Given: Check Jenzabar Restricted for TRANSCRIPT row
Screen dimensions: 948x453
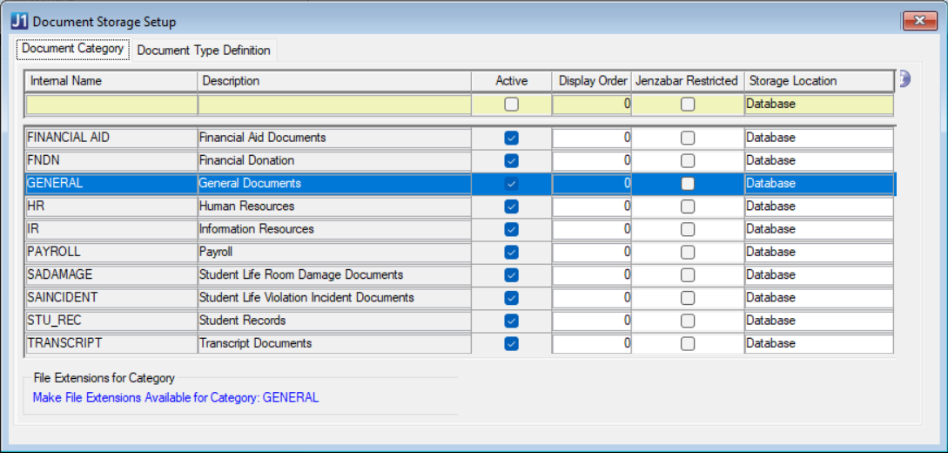Looking at the screenshot, I should [688, 343].
